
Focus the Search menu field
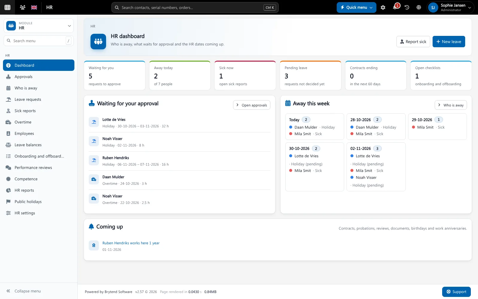39,41
